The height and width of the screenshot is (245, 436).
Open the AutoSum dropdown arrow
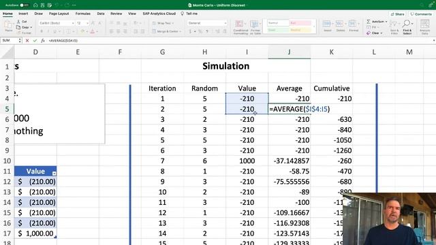(386, 22)
